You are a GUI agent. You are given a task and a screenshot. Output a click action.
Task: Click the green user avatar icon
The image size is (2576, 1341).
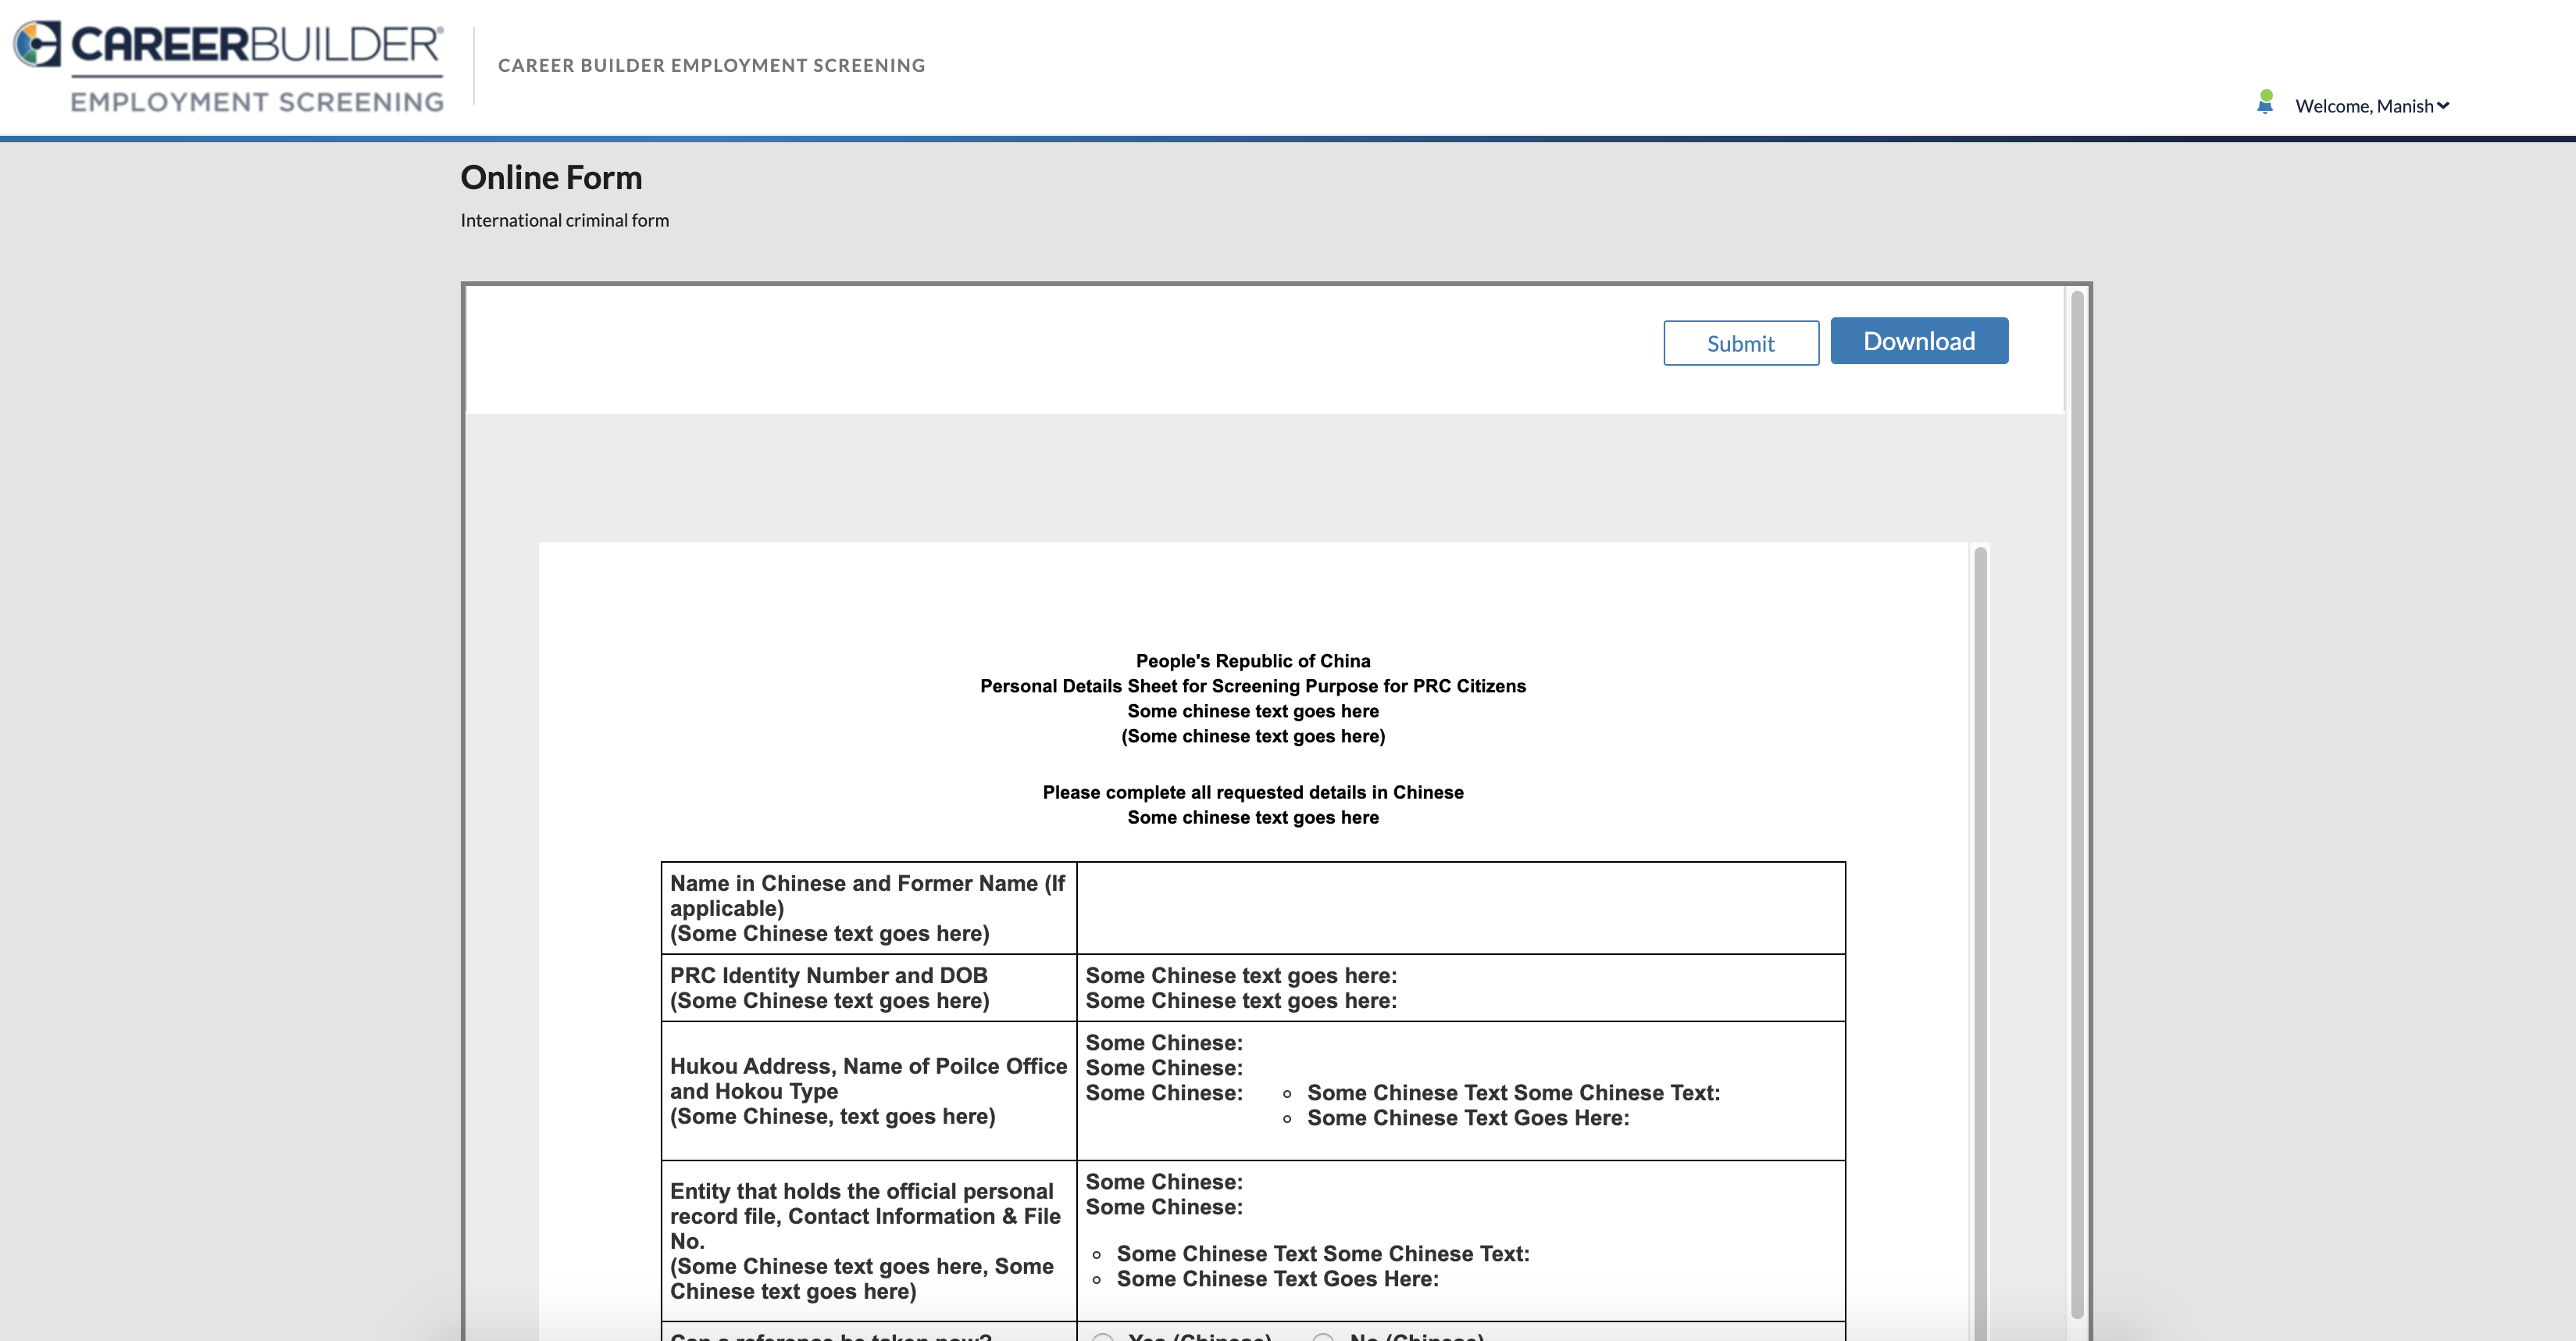tap(2265, 103)
